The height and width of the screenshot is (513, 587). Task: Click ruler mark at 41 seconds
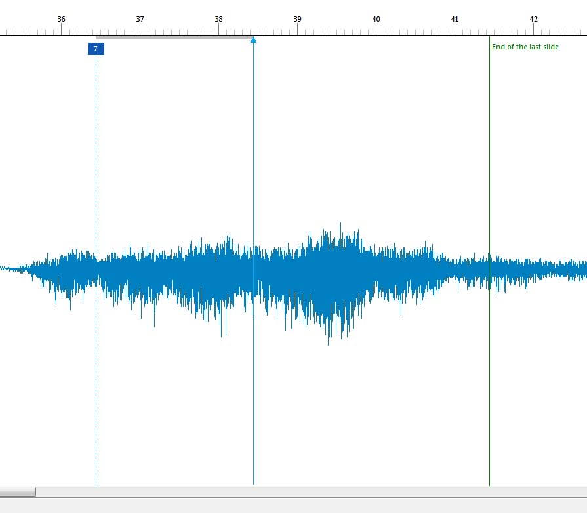(x=455, y=19)
